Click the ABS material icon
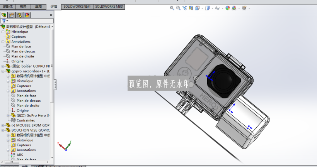The image size is (317, 167). click(x=13, y=155)
